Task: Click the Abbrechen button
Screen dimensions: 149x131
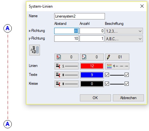Action: pos(128,98)
